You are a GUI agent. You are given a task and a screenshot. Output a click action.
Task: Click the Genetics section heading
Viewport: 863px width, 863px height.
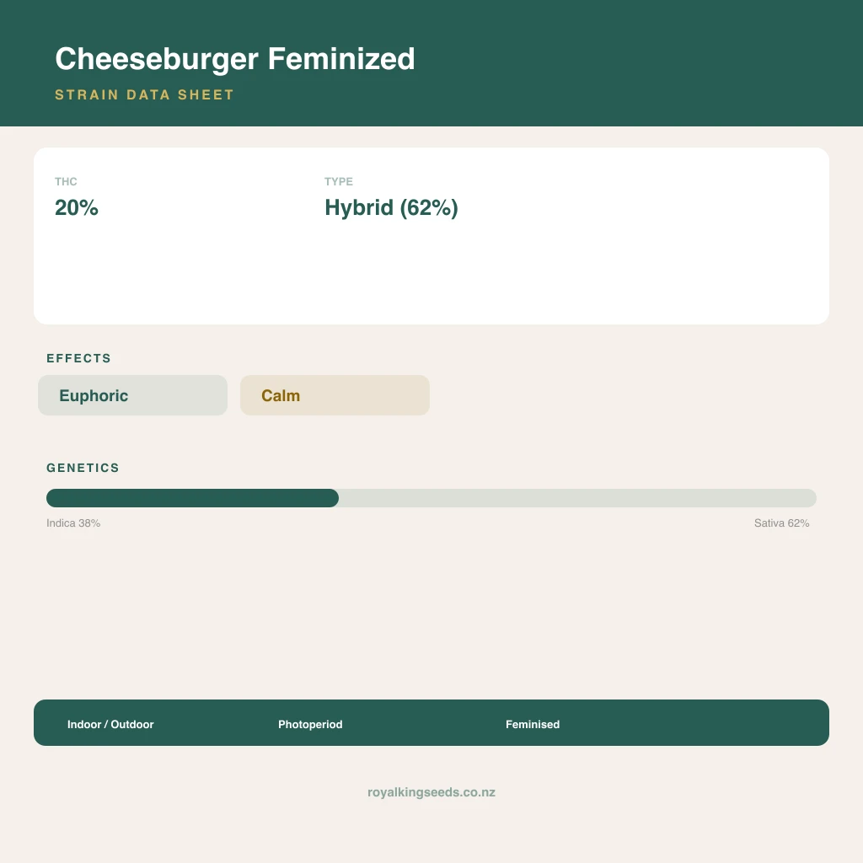click(x=83, y=468)
